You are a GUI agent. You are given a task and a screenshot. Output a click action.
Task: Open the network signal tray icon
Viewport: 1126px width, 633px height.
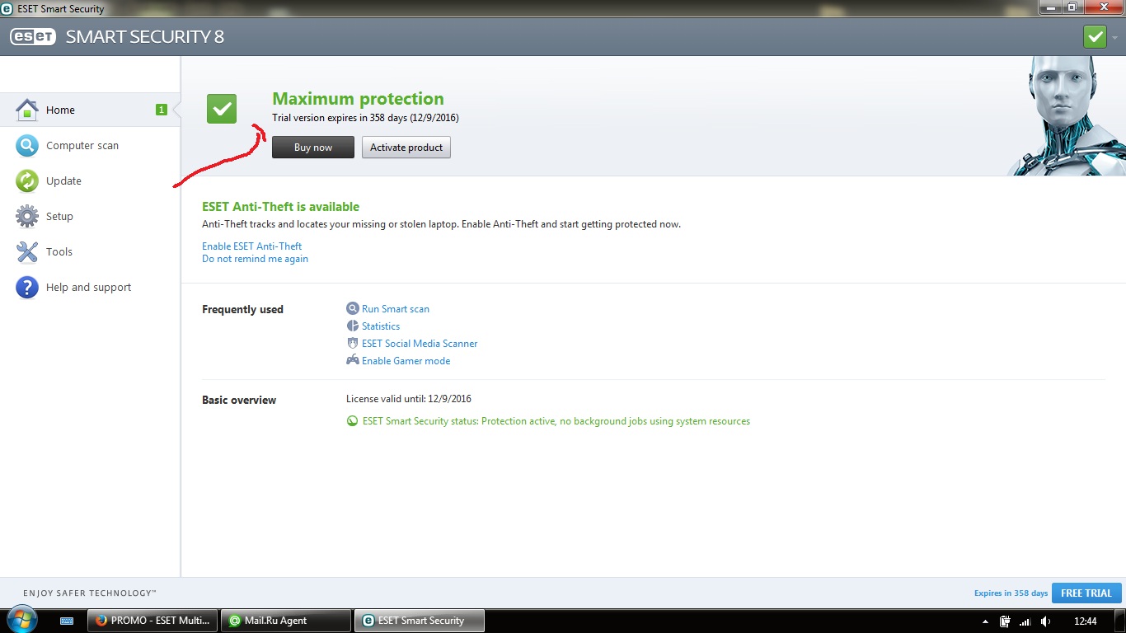(1025, 621)
